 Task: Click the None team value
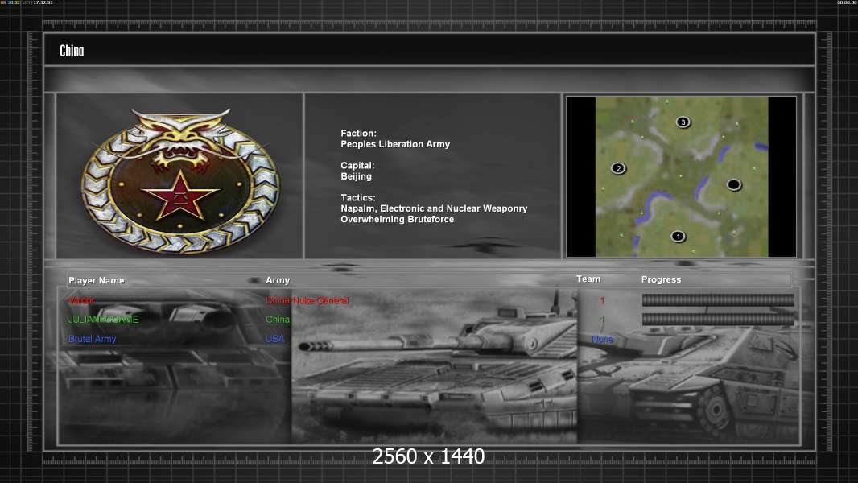603,339
